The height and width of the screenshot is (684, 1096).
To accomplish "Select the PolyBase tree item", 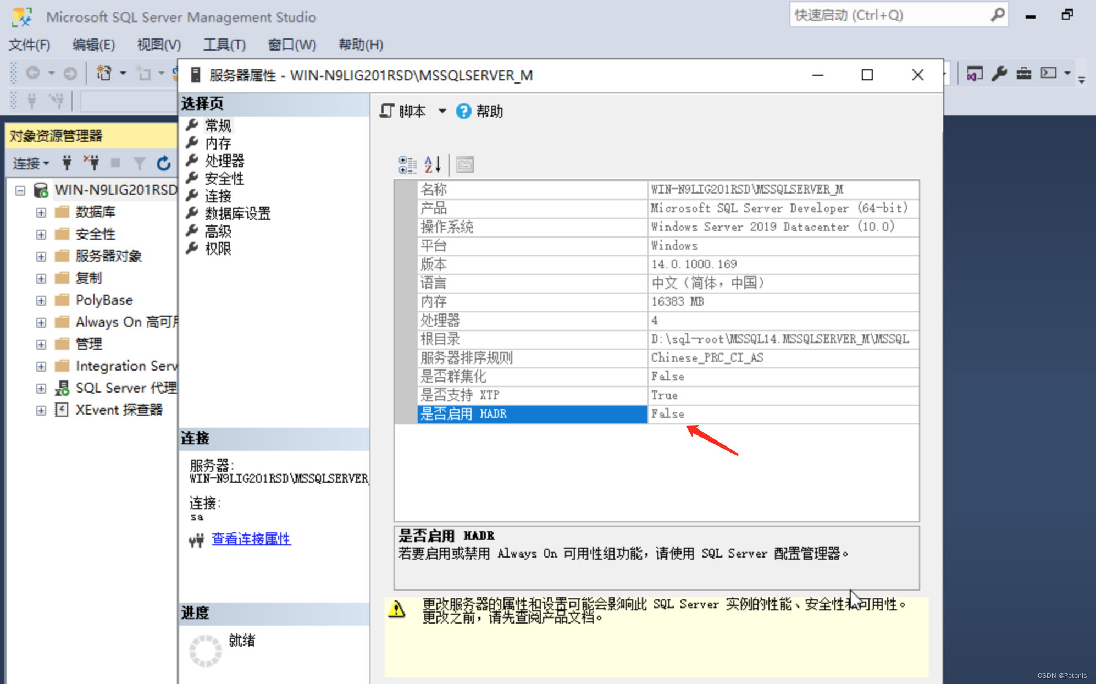I will coord(104,300).
